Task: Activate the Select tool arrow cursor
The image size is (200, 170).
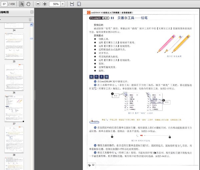Action: click(x=22, y=4)
